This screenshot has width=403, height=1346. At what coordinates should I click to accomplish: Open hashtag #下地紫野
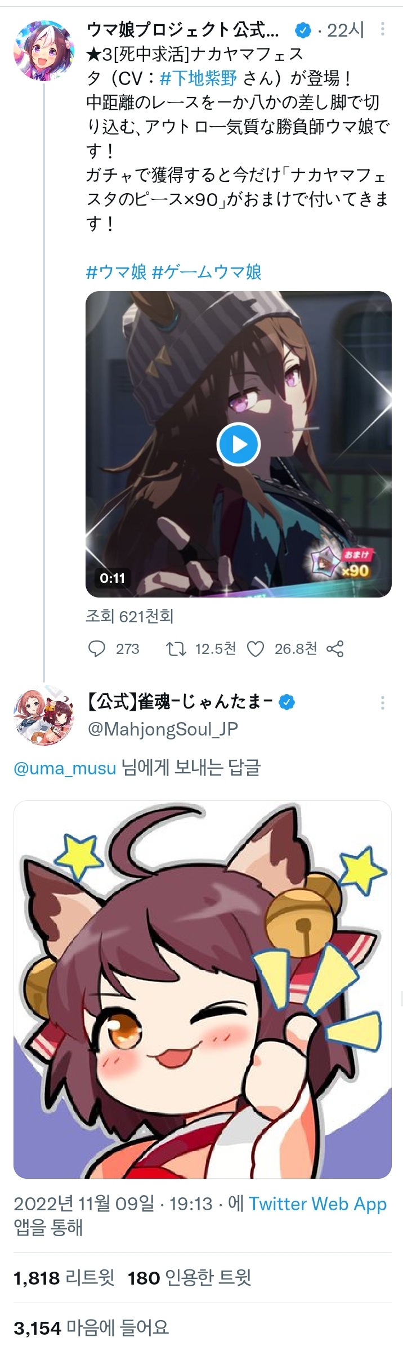[198, 78]
